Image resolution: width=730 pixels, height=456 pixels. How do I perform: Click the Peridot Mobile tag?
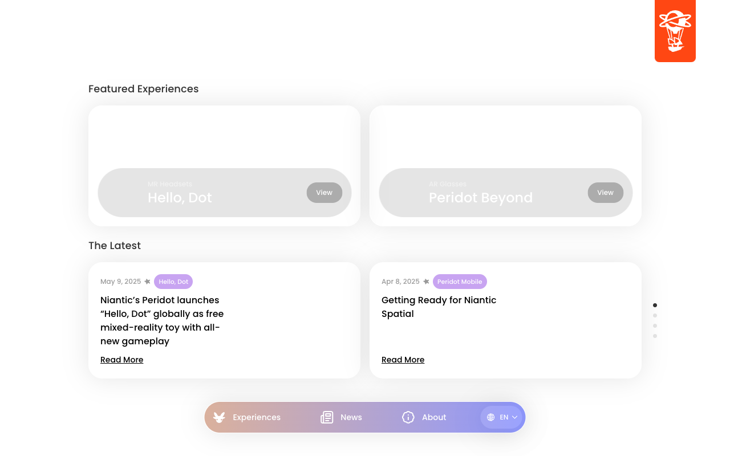tap(460, 282)
